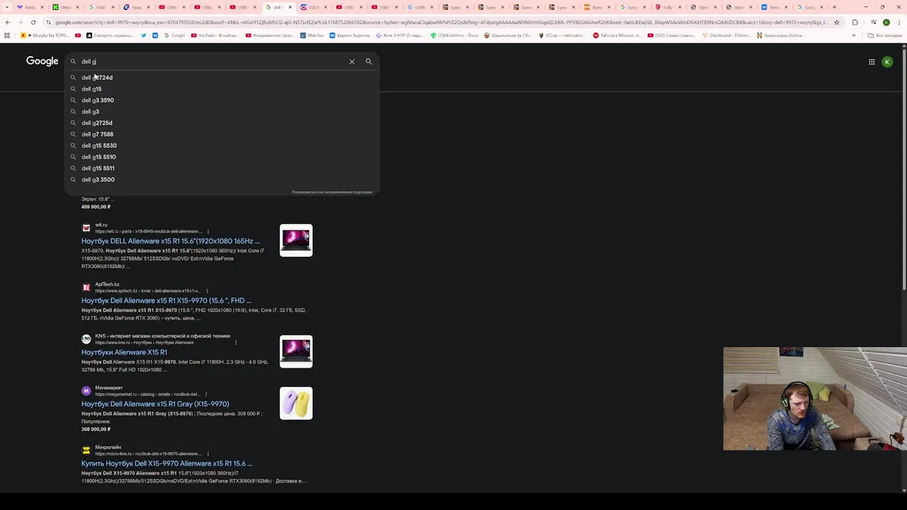Open the Twitter bookmark icon

coord(144,35)
